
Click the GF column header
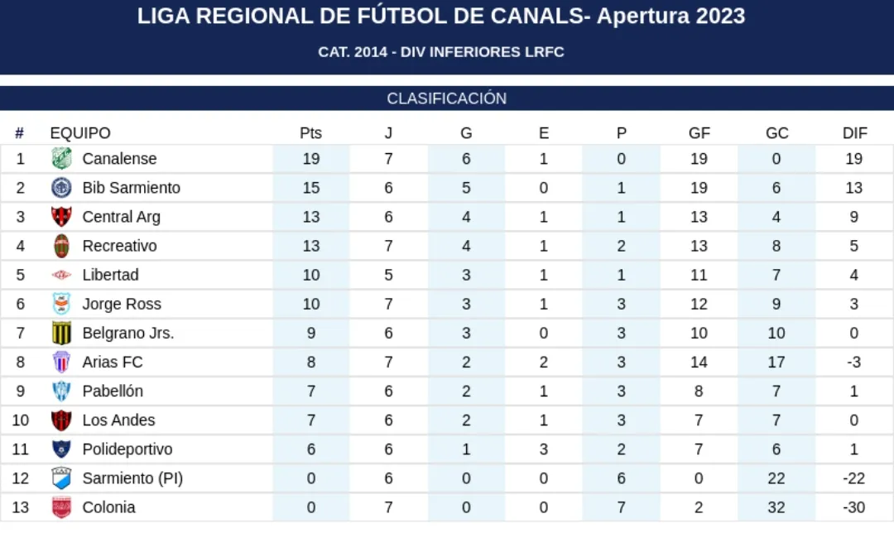click(699, 133)
